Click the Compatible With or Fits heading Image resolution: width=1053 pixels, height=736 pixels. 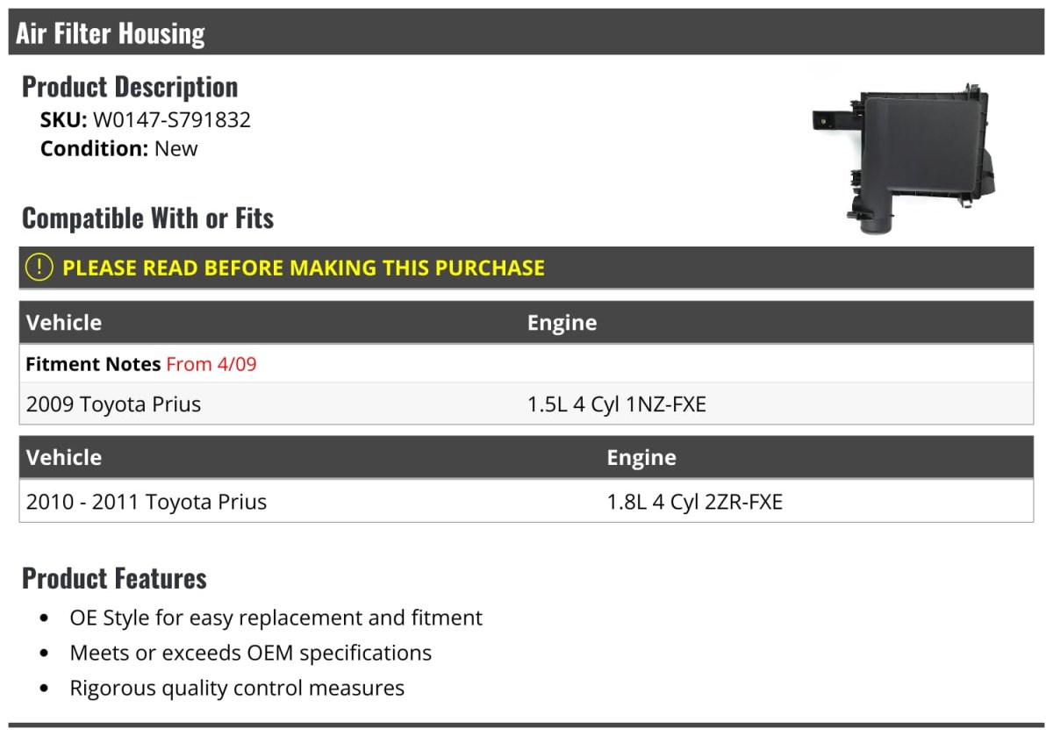(147, 218)
